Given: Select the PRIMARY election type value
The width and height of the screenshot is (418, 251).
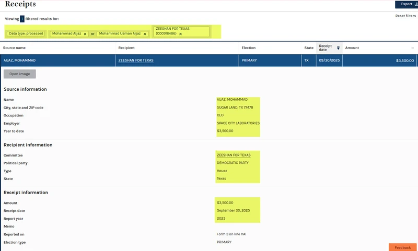Looking at the screenshot, I should coord(224,242).
